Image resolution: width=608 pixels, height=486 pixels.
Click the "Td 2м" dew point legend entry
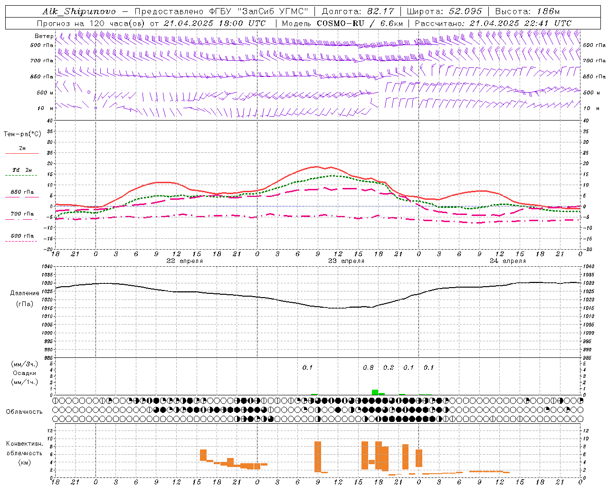click(x=22, y=170)
